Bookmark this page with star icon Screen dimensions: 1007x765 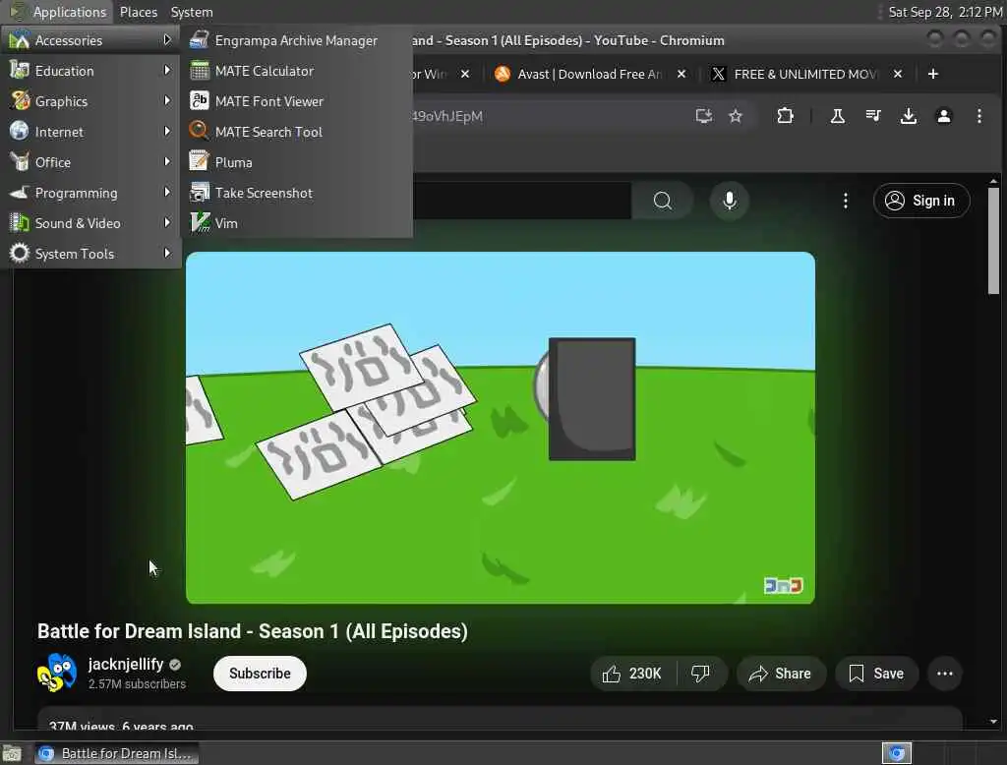[736, 116]
